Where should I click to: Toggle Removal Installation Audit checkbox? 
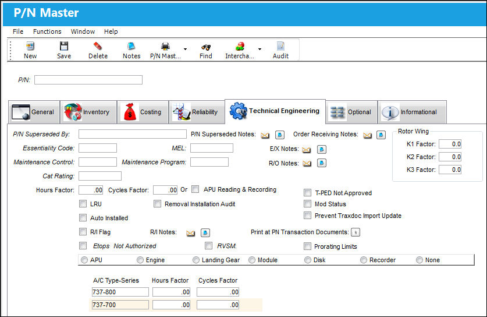158,204
